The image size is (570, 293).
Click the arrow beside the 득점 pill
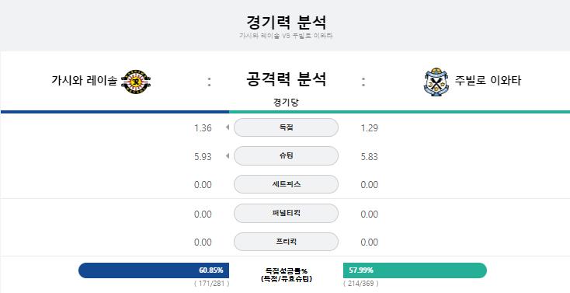[x=228, y=127]
